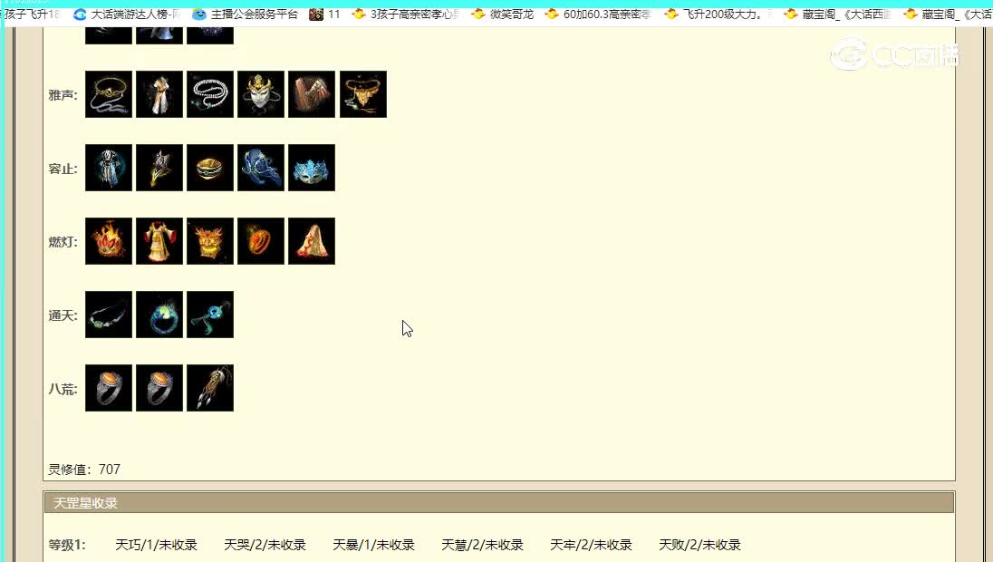Viewport: 993px width, 562px height.
Task: Click the second orange-stone ring in 八荒 row
Action: [x=159, y=388]
